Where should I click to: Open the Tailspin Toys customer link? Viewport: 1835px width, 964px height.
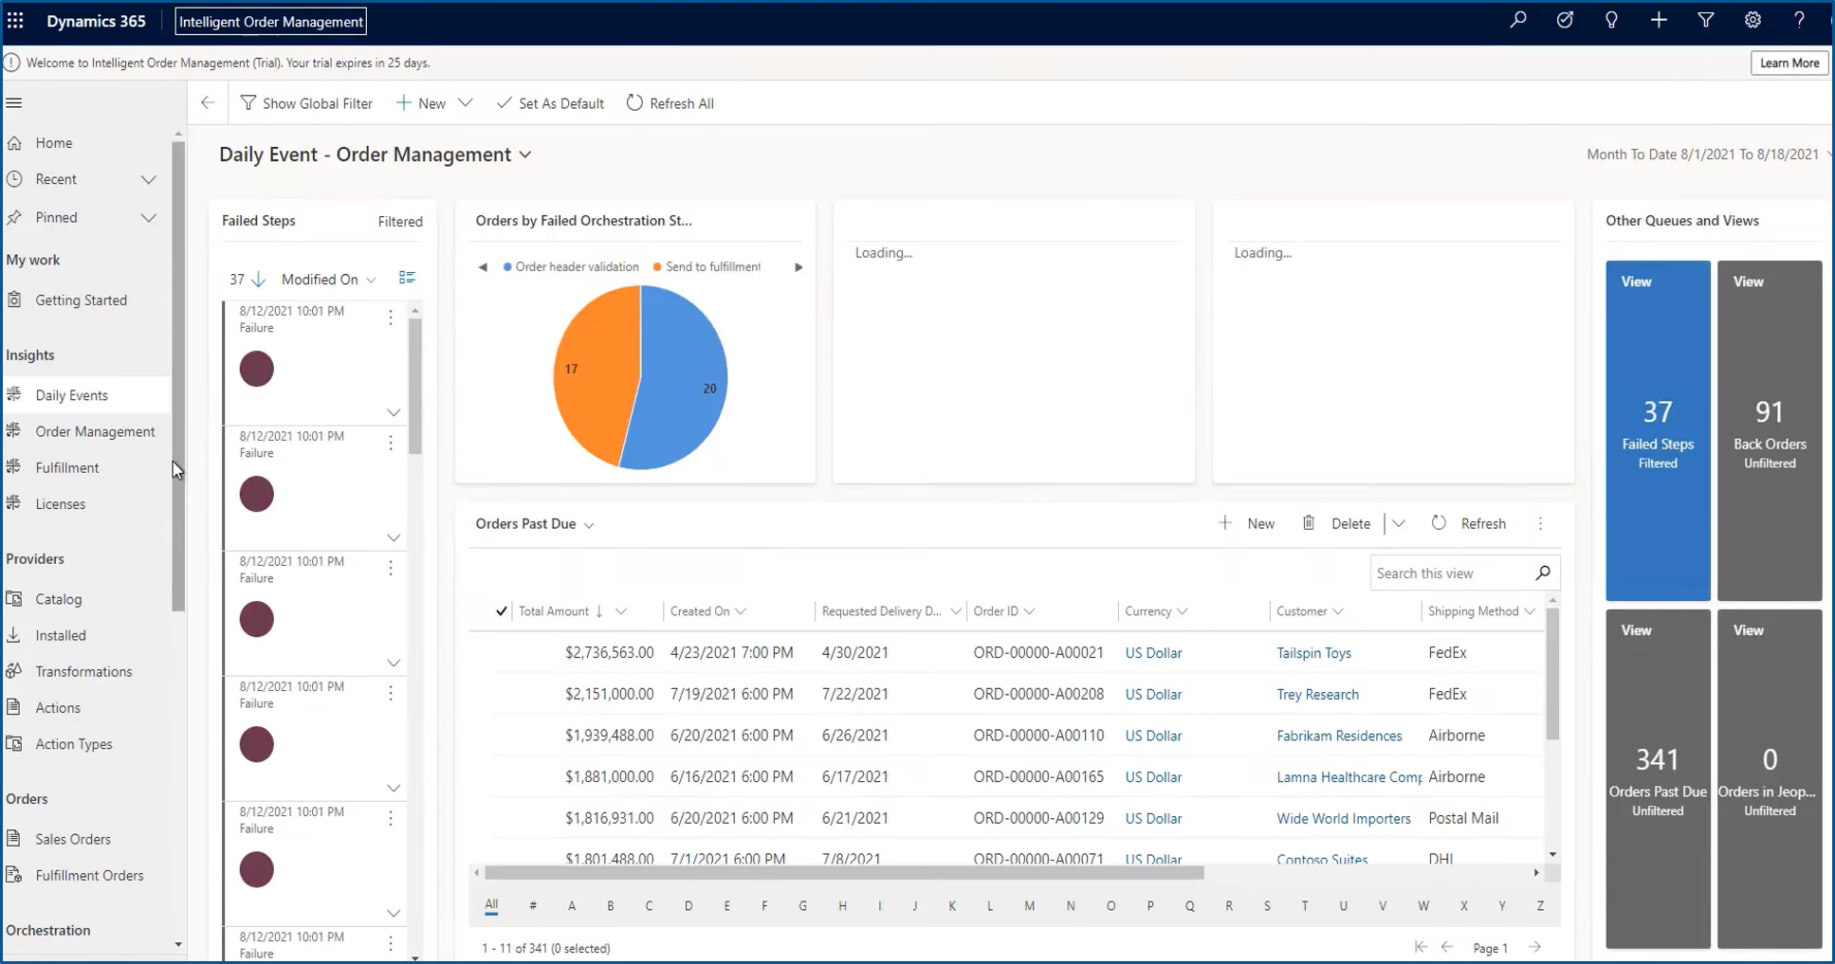coord(1313,653)
